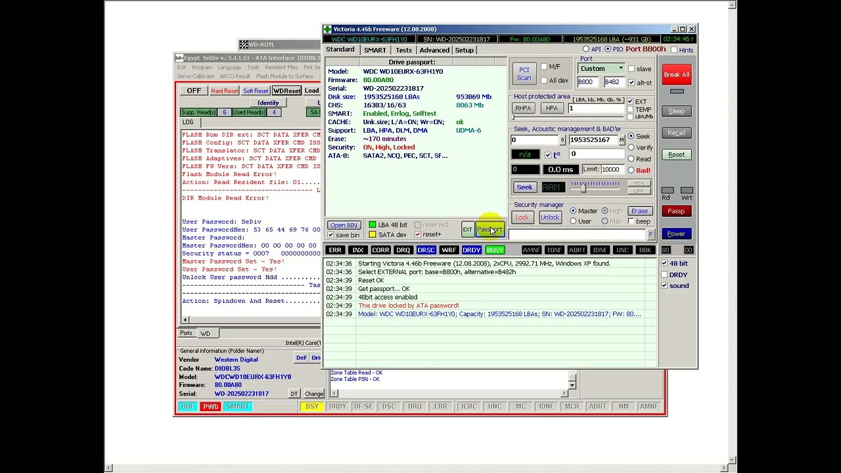Open the Language menu in SeDiv
This screenshot has height=473, width=841.
tap(229, 68)
